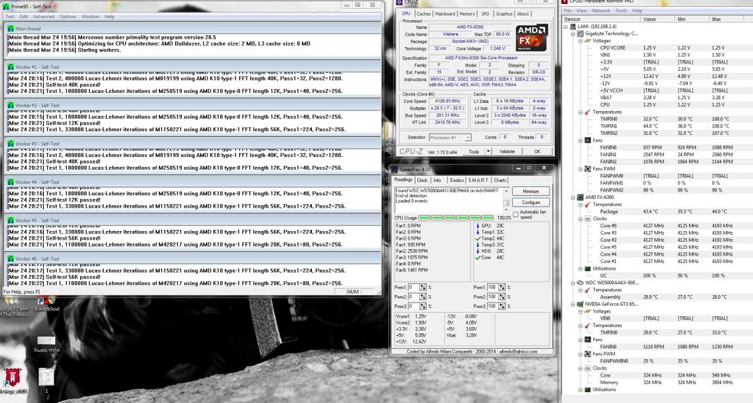This screenshot has height=403, width=753.
Task: Click the Configure button in SpeedFan
Action: (x=531, y=202)
